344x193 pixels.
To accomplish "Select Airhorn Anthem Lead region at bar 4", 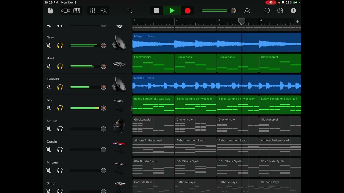I will 280,147.
